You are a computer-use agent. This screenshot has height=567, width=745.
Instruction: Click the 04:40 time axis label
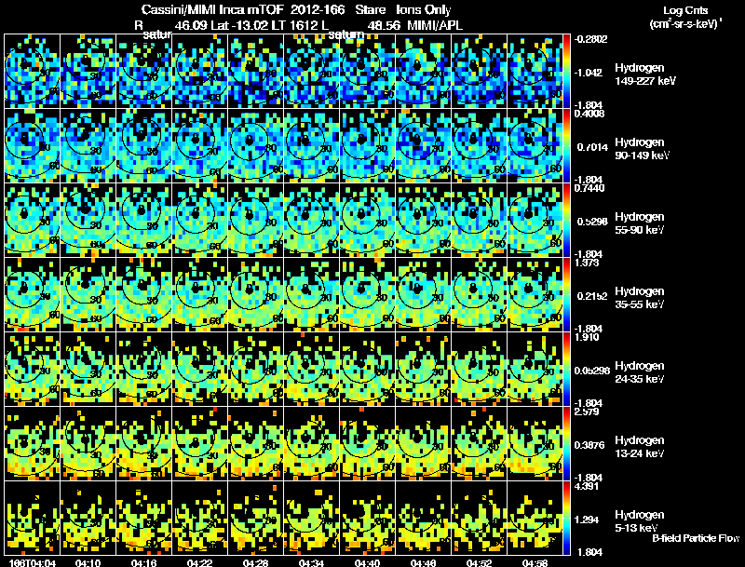(x=367, y=562)
